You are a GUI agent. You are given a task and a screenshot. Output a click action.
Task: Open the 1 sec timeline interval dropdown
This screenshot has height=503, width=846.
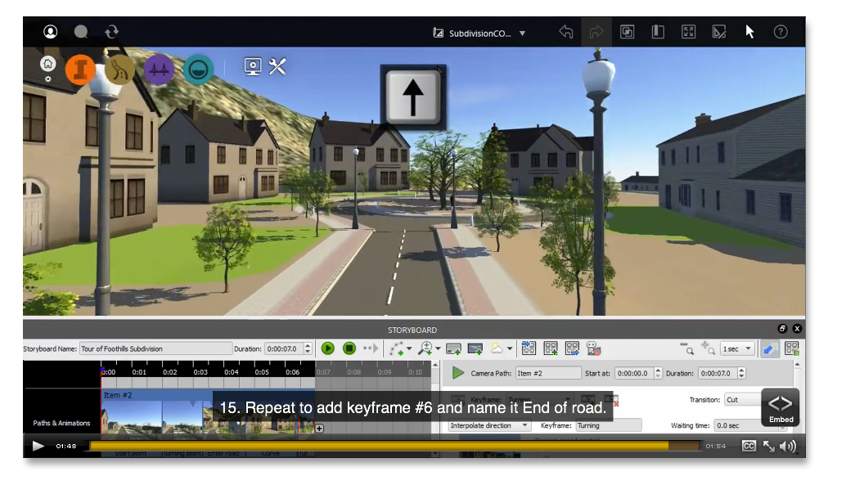pyautogui.click(x=737, y=348)
